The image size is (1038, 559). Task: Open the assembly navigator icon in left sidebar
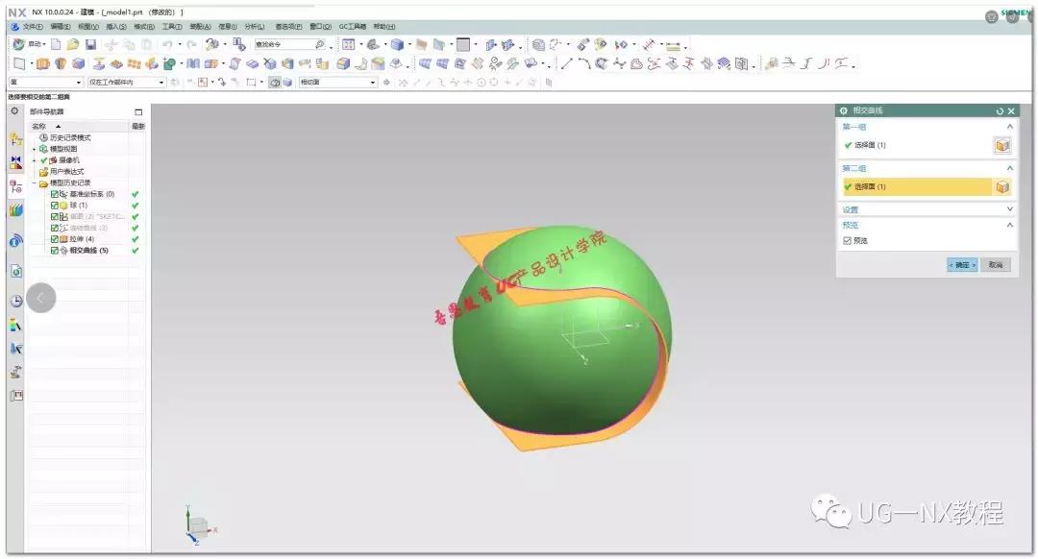pyautogui.click(x=16, y=140)
